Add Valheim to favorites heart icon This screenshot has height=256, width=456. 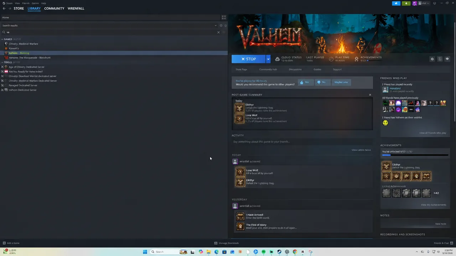(x=447, y=59)
